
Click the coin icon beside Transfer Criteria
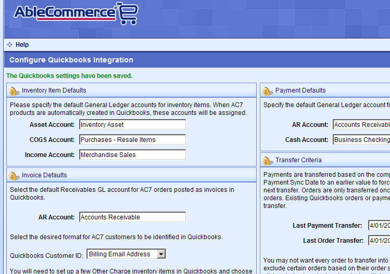[268, 161]
